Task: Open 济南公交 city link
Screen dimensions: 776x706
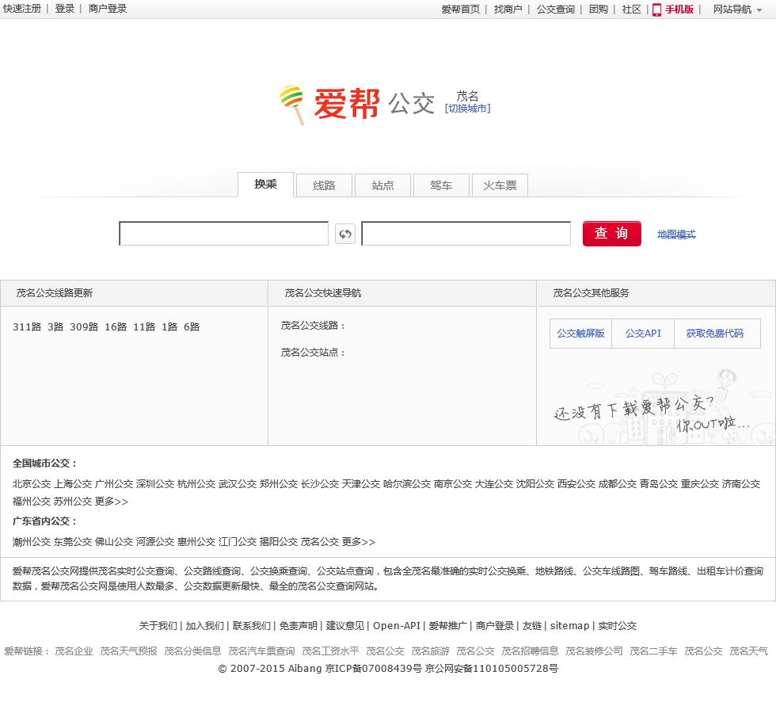Action: (x=741, y=483)
